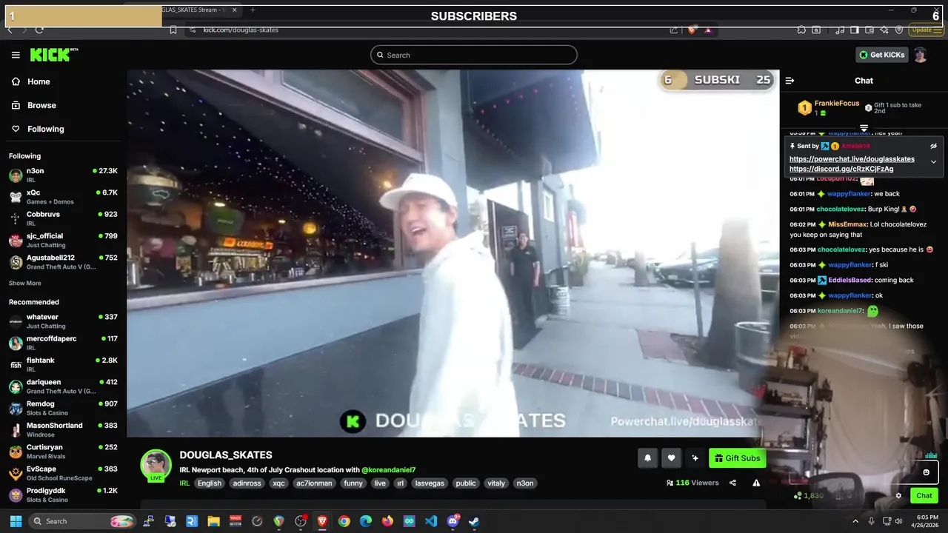Open recommended channel Prodigyddk

[63, 495]
